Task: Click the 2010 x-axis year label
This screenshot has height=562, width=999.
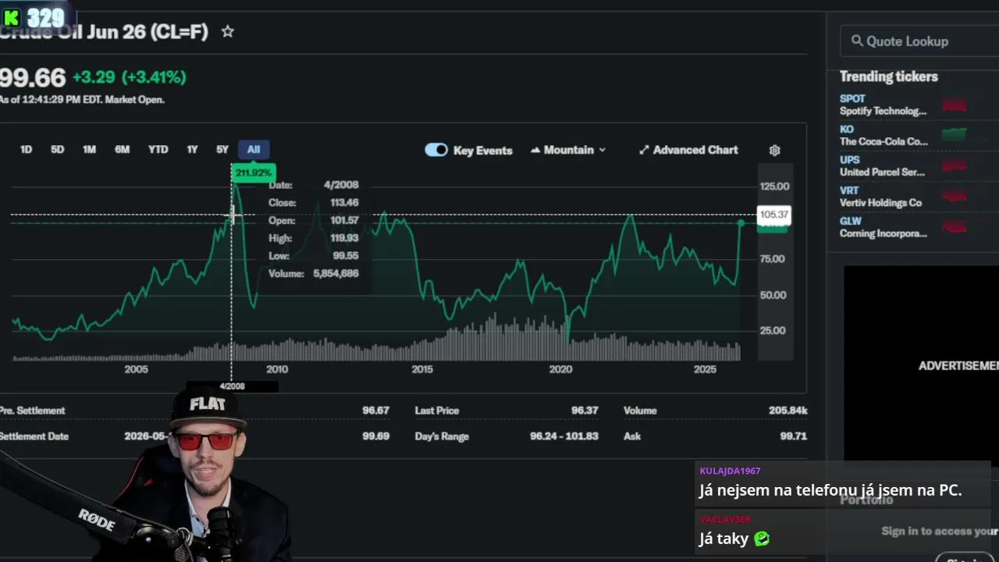Action: coord(277,369)
